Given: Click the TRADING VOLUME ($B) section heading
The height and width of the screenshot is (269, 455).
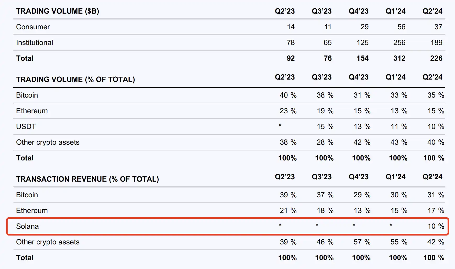Looking at the screenshot, I should pyautogui.click(x=58, y=11).
